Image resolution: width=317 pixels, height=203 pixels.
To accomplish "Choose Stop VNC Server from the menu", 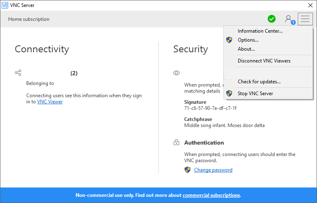I will 255,94.
